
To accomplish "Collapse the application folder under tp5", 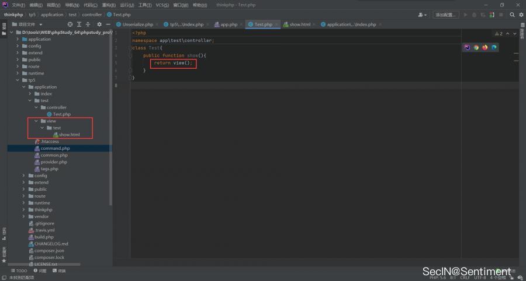I will point(24,87).
